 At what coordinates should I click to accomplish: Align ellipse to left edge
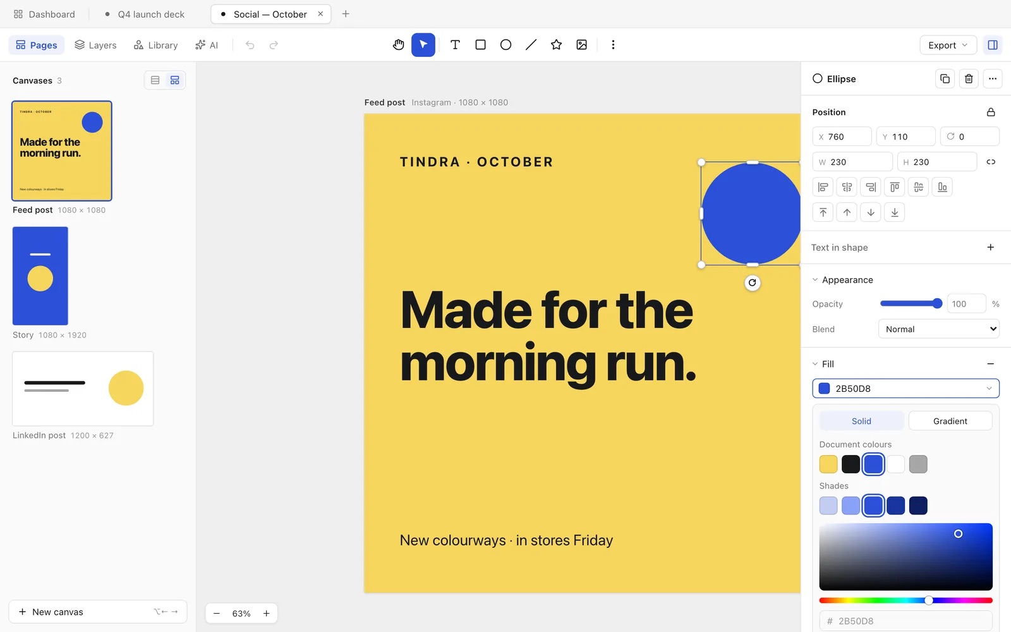[823, 187]
